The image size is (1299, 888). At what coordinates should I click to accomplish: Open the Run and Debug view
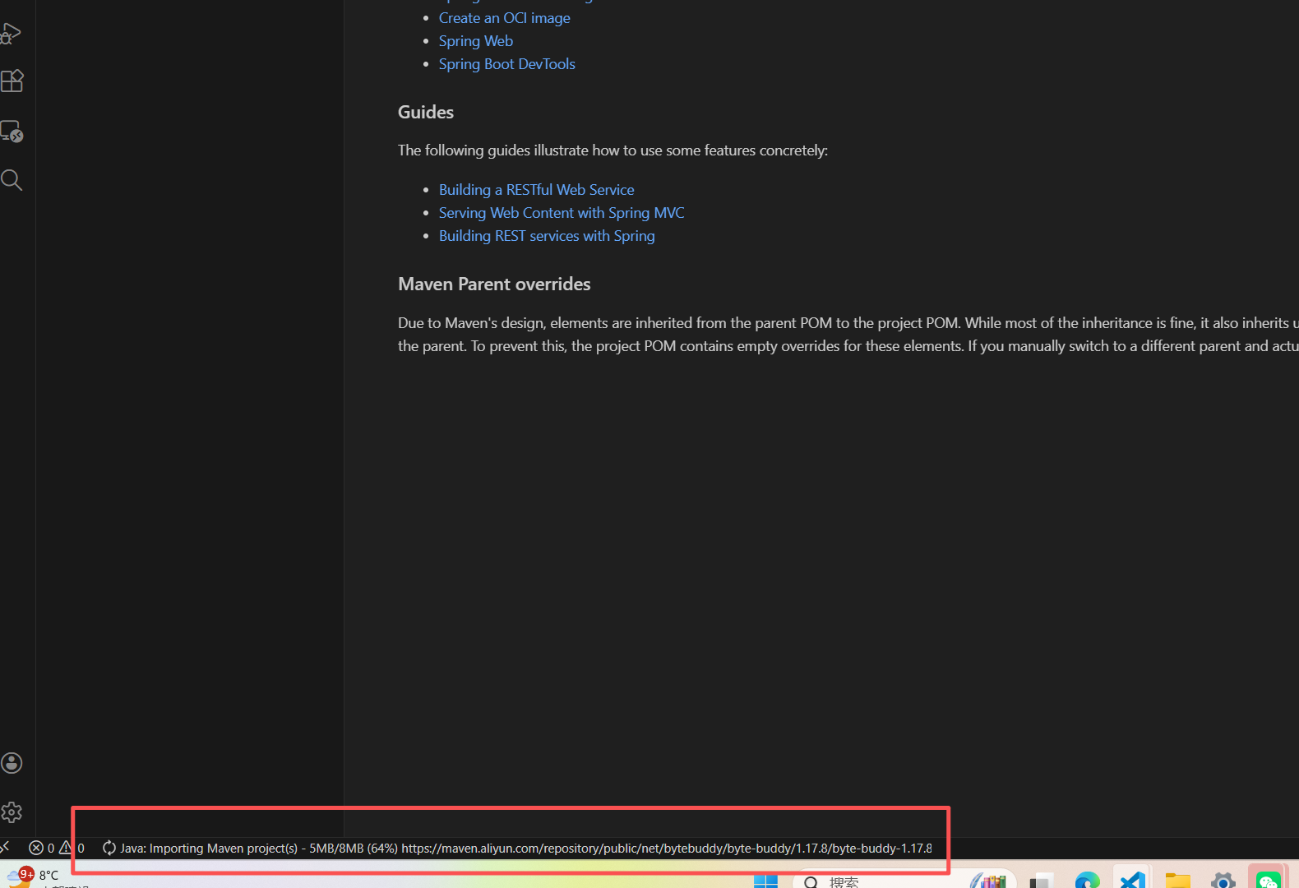click(x=12, y=34)
